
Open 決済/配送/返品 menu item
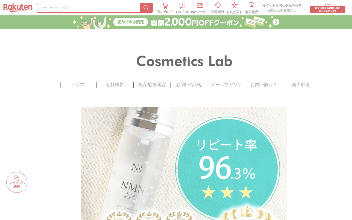(152, 85)
